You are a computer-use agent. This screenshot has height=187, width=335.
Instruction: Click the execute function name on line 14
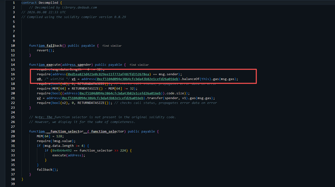53,65
